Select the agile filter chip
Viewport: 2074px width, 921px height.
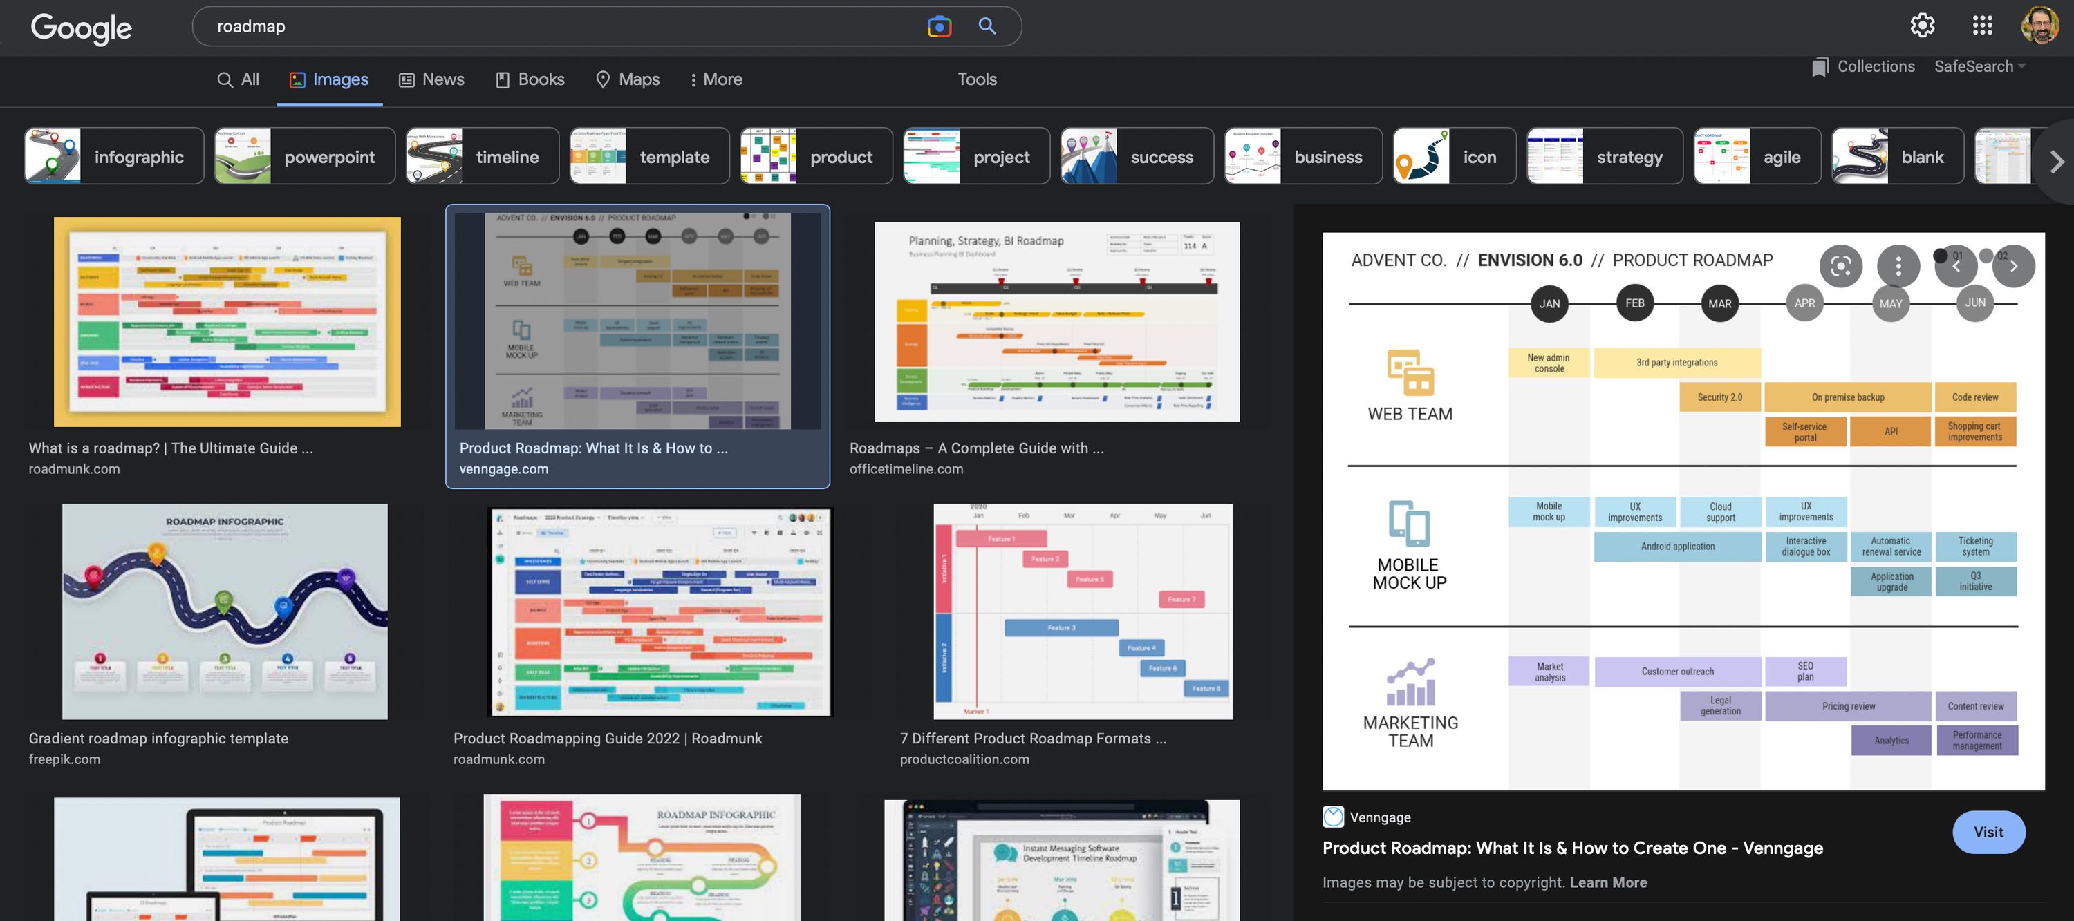tap(1757, 157)
